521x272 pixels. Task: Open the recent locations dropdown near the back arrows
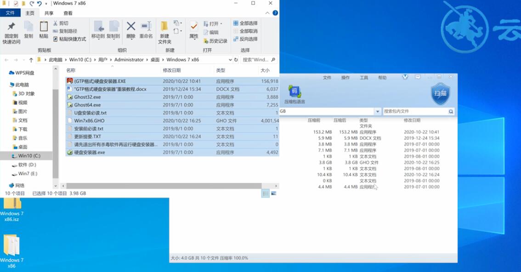click(x=23, y=60)
